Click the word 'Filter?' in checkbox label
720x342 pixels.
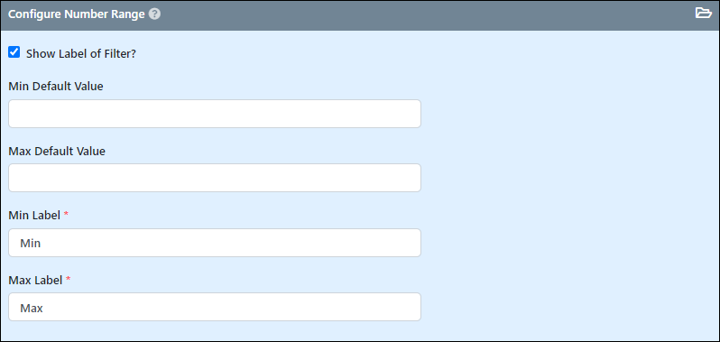coord(119,54)
